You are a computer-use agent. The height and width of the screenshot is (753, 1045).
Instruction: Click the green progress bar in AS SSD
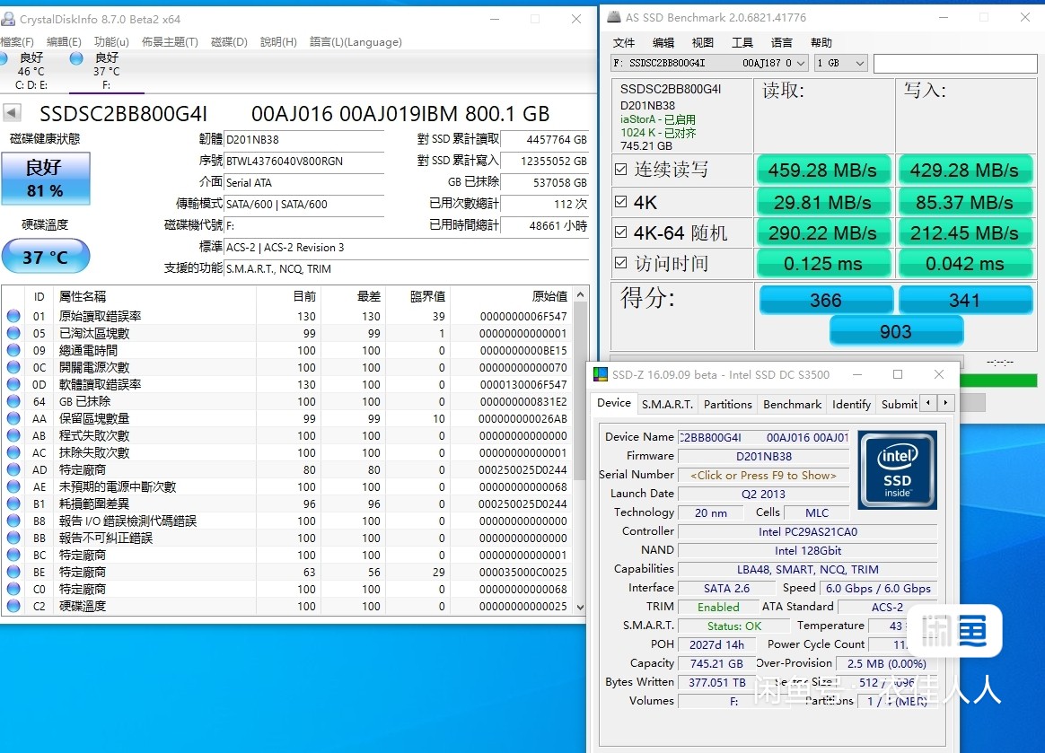point(997,381)
